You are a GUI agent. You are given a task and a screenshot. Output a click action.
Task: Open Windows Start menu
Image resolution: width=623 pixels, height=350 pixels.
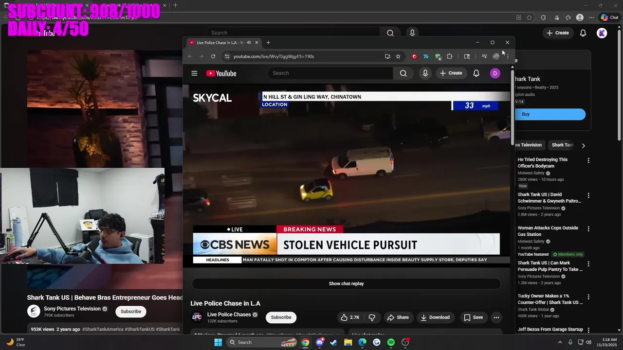(x=218, y=342)
